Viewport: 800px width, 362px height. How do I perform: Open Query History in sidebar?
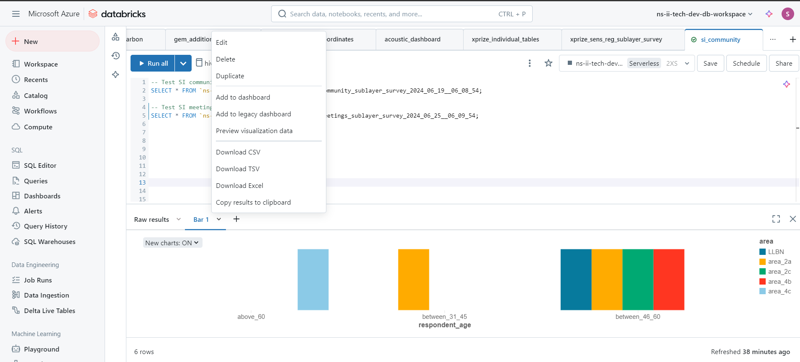pos(46,226)
